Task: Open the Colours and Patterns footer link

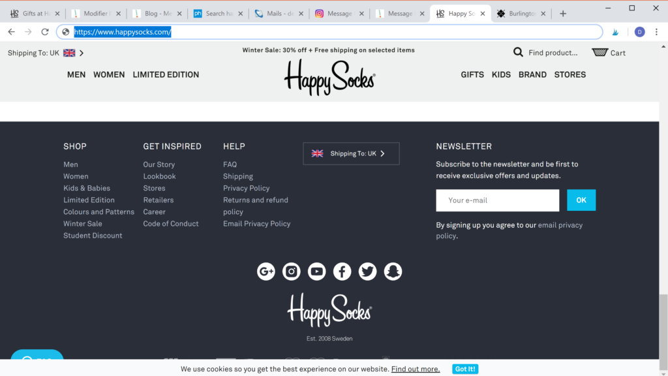Action: (99, 212)
